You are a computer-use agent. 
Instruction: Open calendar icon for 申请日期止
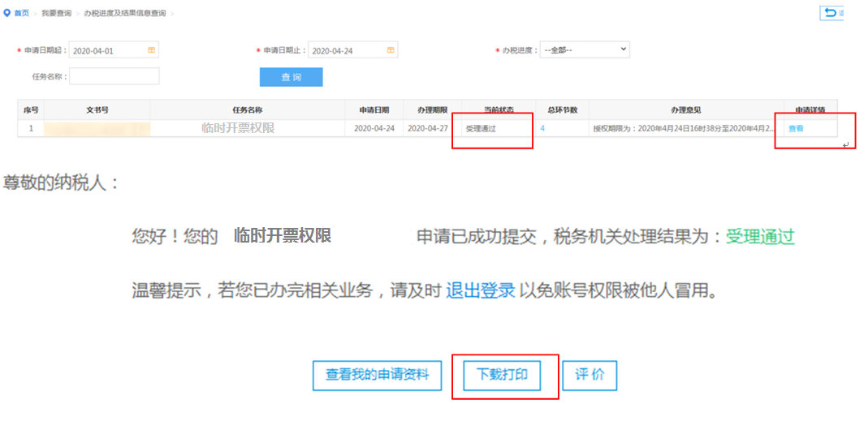click(391, 50)
